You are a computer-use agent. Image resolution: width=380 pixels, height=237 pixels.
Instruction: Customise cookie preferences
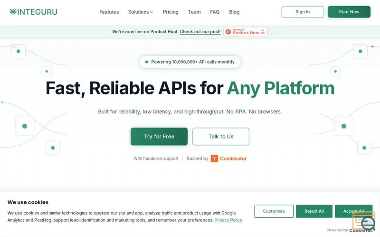pyautogui.click(x=274, y=211)
